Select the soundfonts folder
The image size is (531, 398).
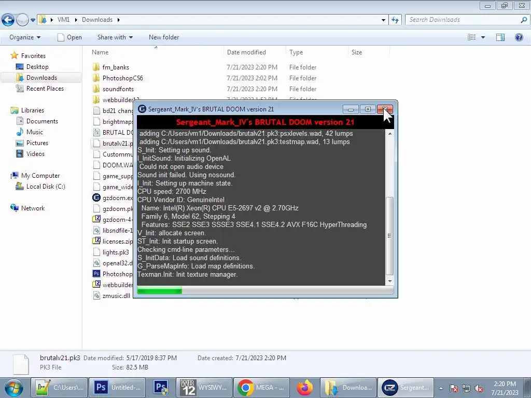[118, 89]
